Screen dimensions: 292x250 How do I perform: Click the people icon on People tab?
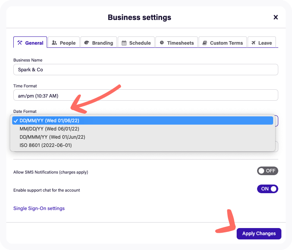pos(55,43)
